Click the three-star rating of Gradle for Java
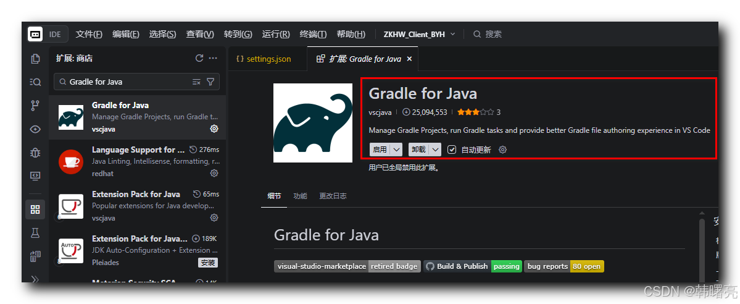The width and height of the screenshot is (740, 304). 475,112
